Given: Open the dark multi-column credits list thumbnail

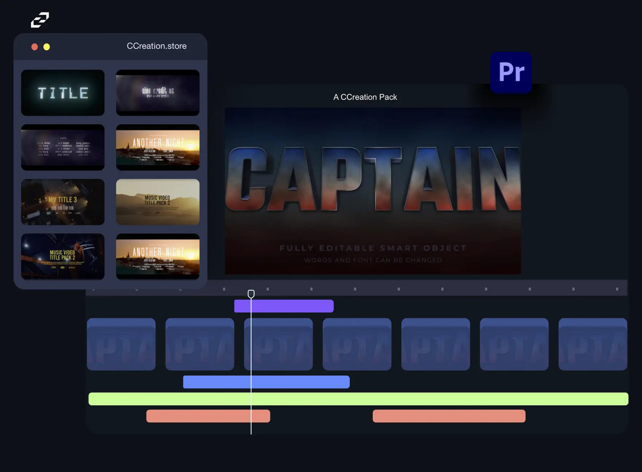Looking at the screenshot, I should click(x=63, y=147).
